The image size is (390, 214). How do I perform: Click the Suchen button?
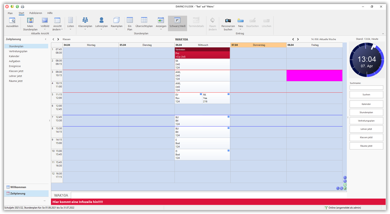(x=366, y=95)
